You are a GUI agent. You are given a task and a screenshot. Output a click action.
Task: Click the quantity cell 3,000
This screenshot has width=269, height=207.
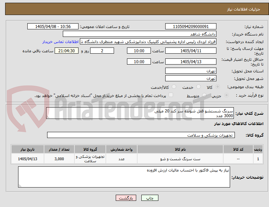coord(59,159)
